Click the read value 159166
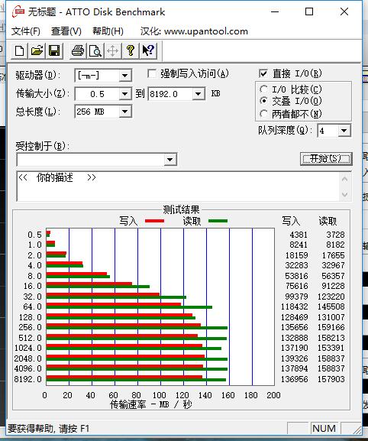The image size is (368, 441). [x=331, y=327]
